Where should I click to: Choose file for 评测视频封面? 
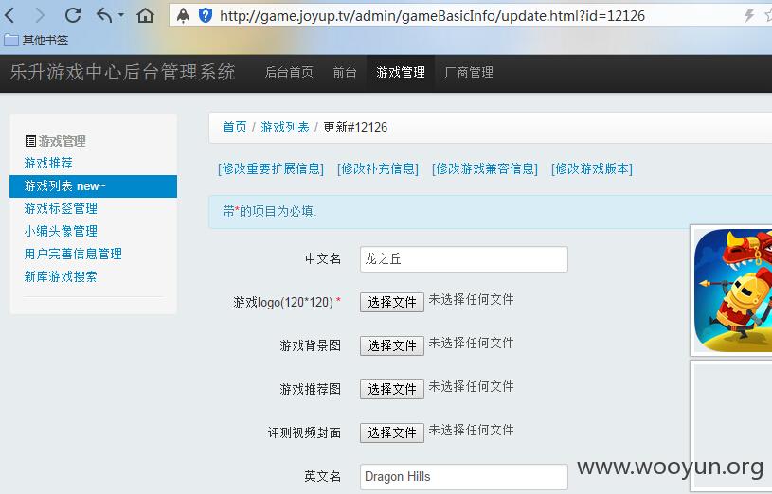pyautogui.click(x=392, y=432)
